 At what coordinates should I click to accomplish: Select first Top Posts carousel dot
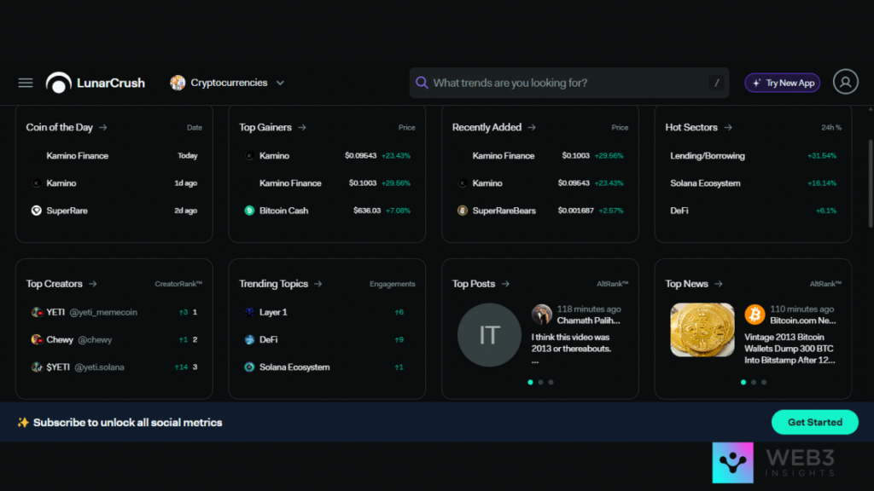coord(531,383)
